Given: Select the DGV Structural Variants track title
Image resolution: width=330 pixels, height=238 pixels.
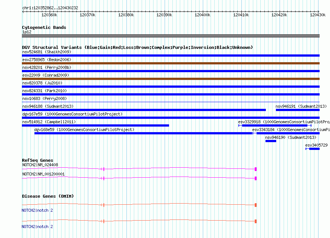Looking at the screenshot, I should tap(137, 47).
